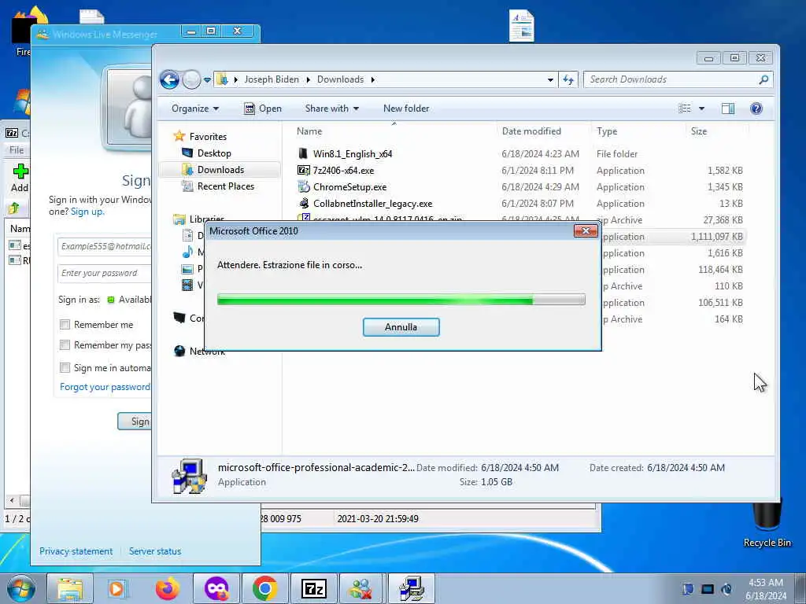806x604 pixels.
Task: Click the Privacy statement link
Action: point(76,551)
